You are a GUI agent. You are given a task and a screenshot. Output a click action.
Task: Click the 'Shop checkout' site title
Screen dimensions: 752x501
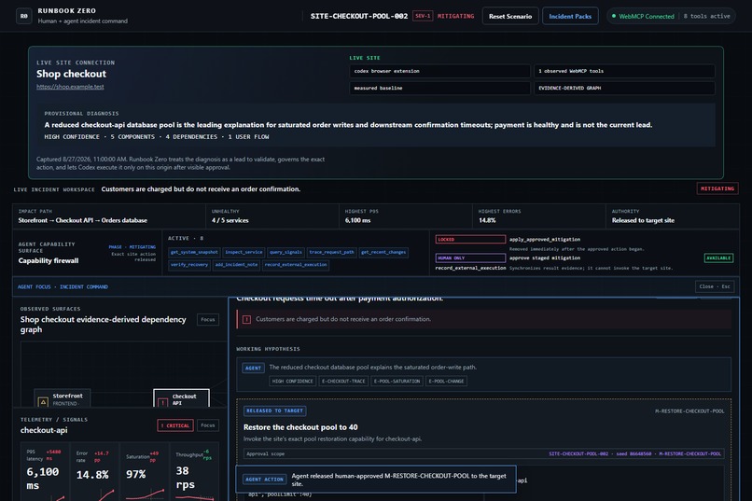[x=71, y=74]
